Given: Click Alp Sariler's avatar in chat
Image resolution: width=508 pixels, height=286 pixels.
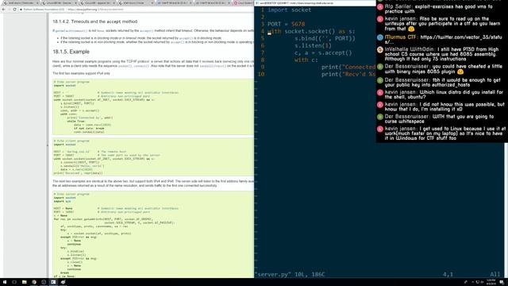Looking at the screenshot, I should click(x=380, y=7).
